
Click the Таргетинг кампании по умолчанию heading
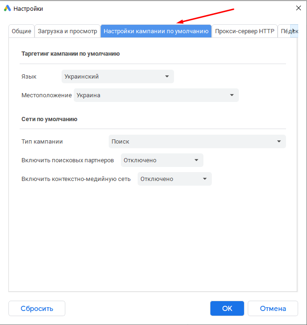[70, 54]
